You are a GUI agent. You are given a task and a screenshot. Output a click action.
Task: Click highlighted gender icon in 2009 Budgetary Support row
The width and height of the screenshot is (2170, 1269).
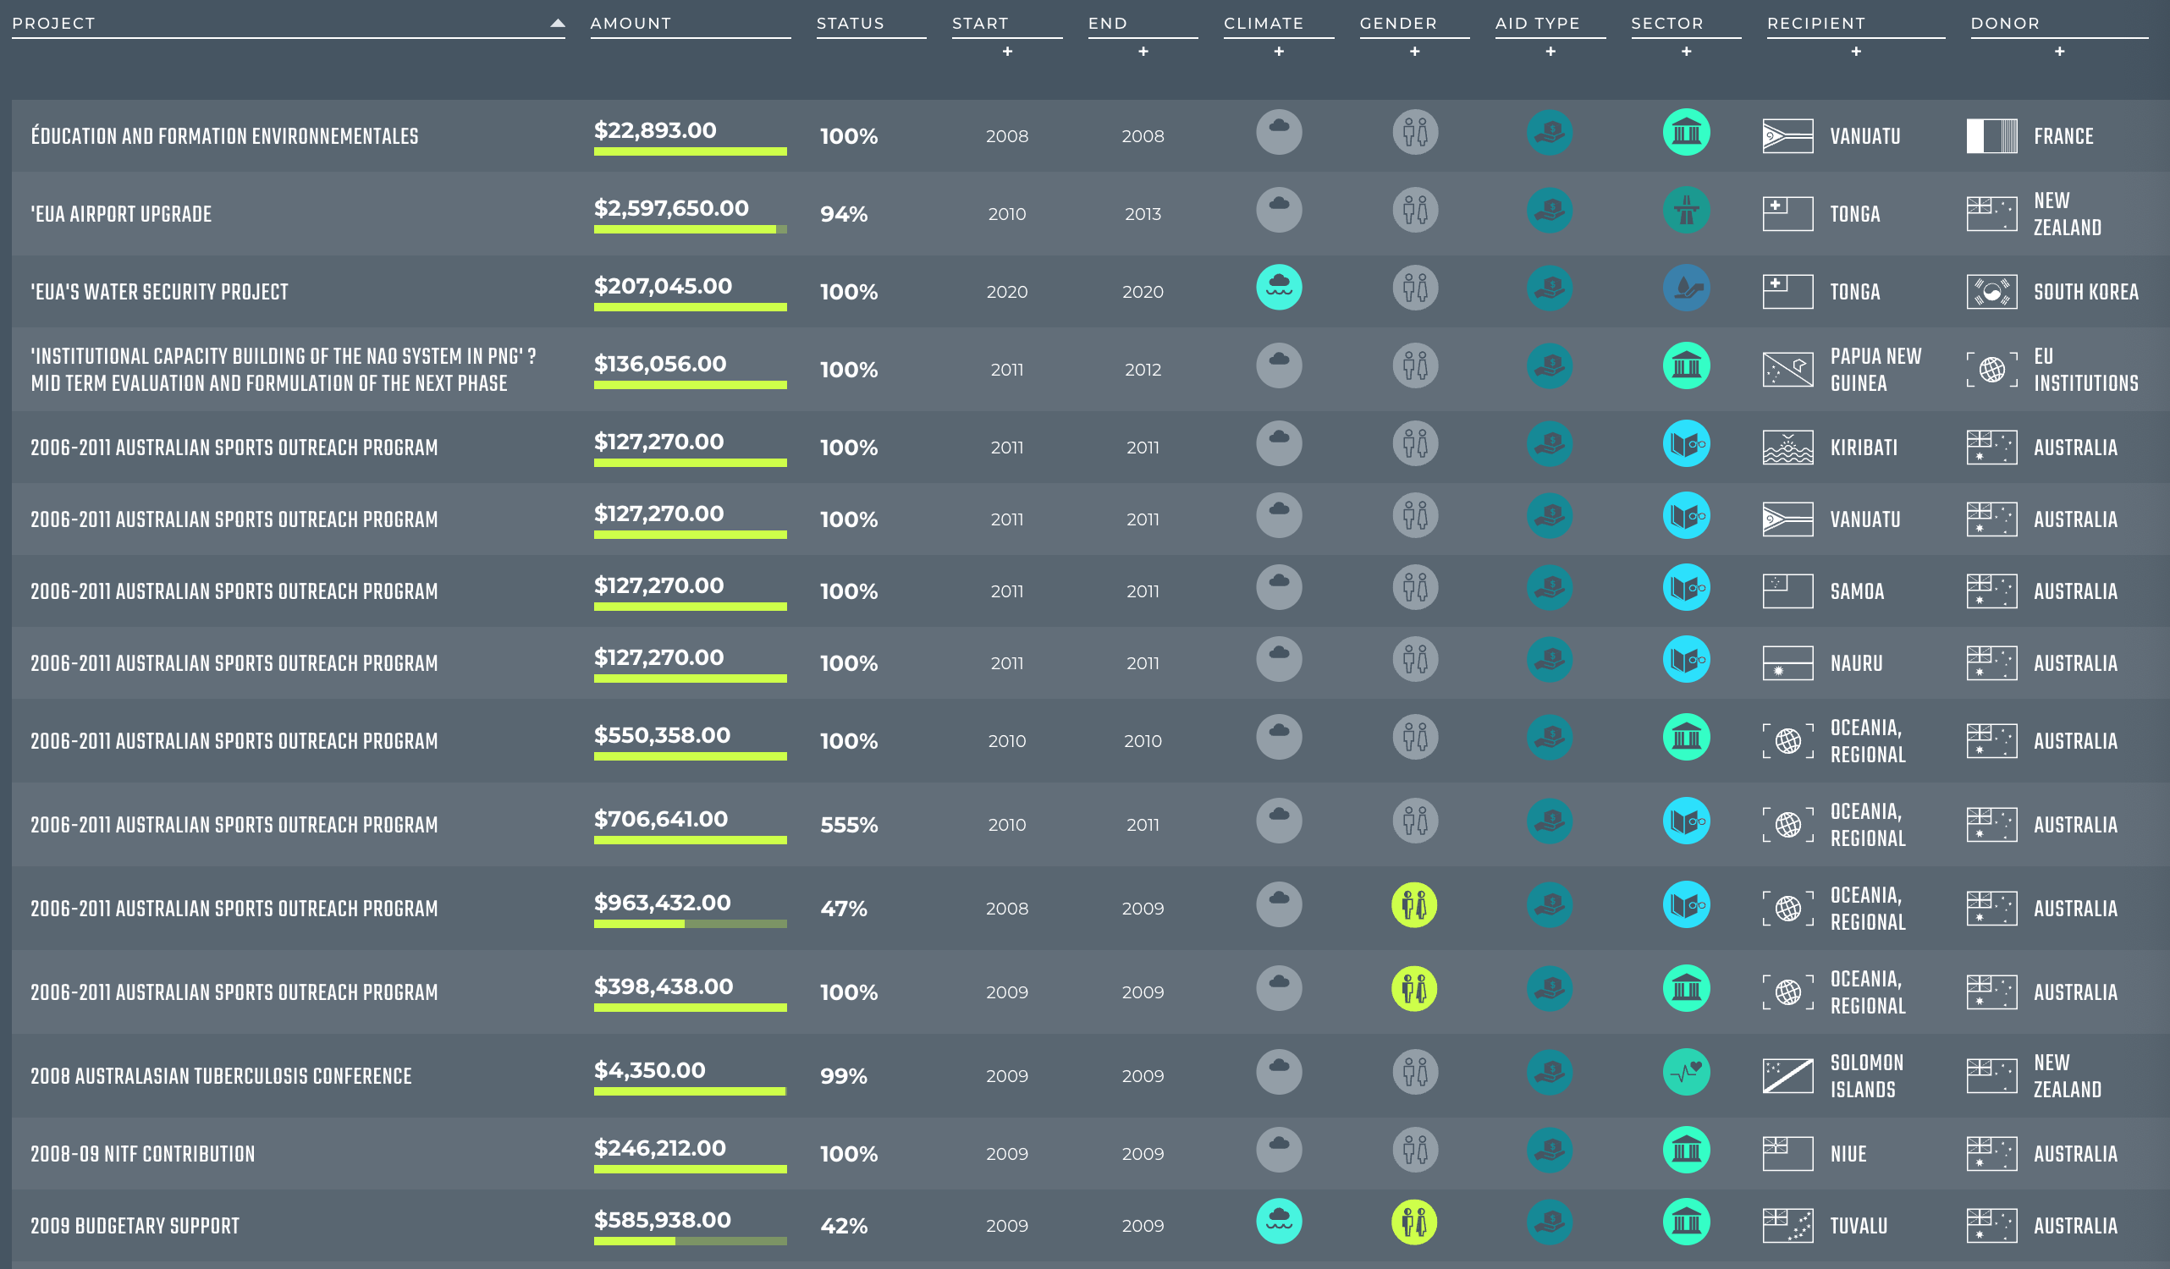pos(1414,1222)
